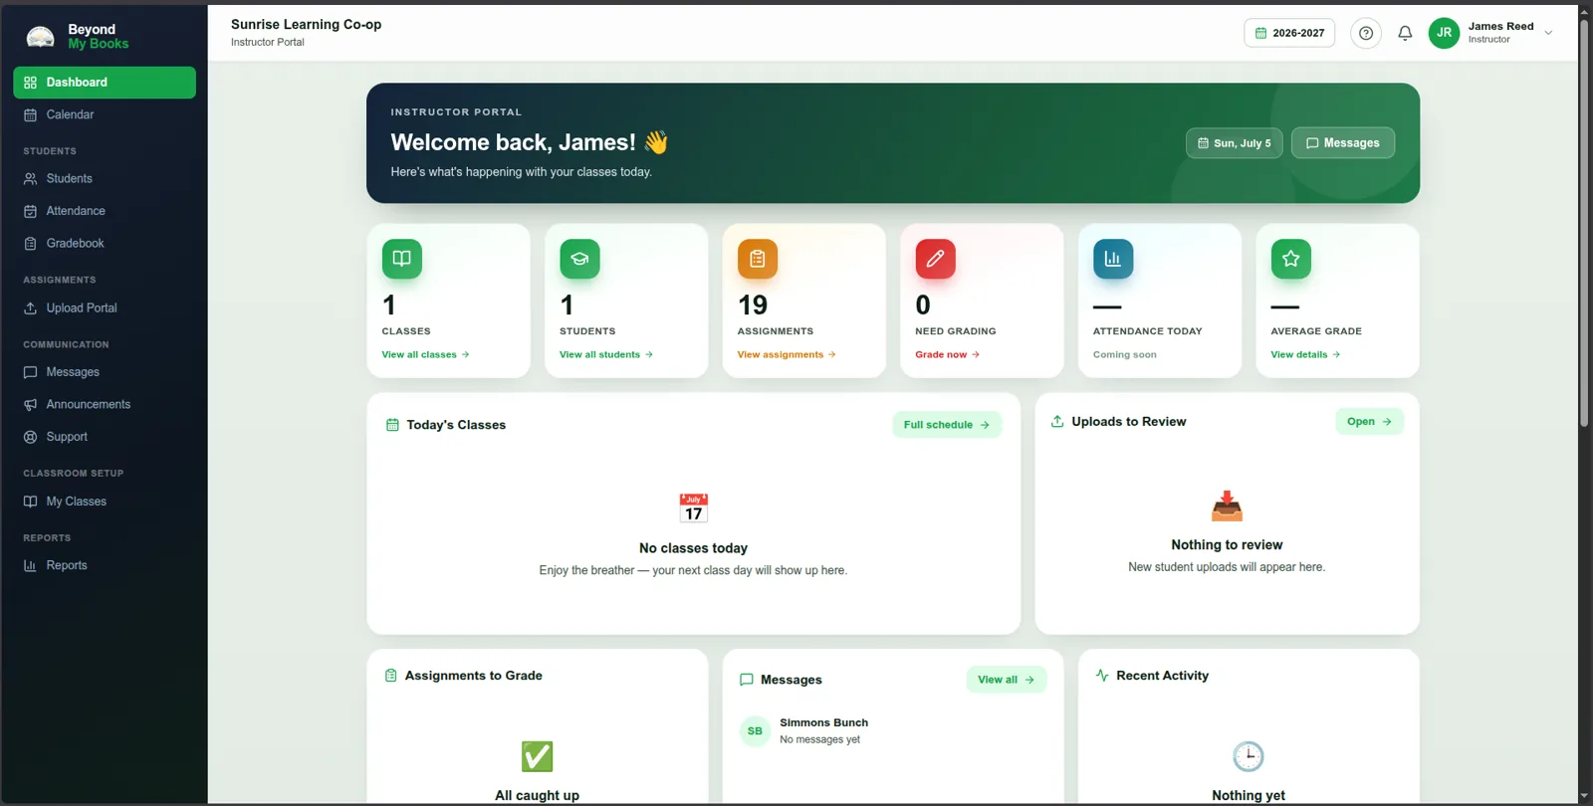Click the orange Assignments clipboard icon
Viewport: 1593px width, 806px height.
[x=758, y=259]
